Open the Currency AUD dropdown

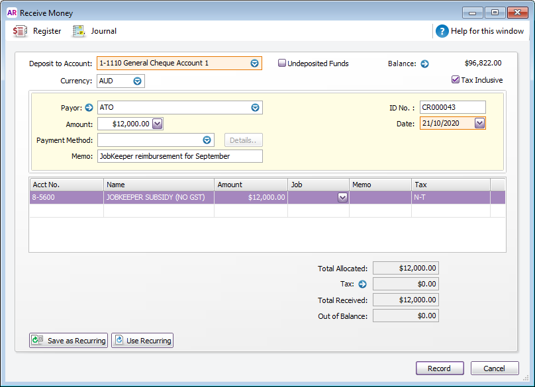(x=137, y=81)
